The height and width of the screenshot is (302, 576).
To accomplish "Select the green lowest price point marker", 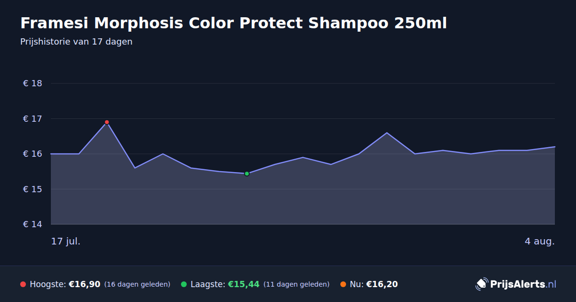I will tap(247, 174).
